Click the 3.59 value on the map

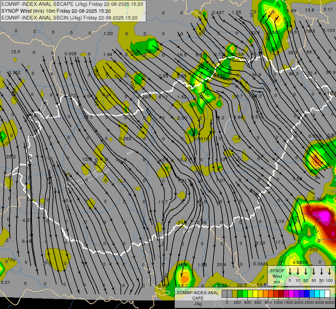click(x=297, y=179)
